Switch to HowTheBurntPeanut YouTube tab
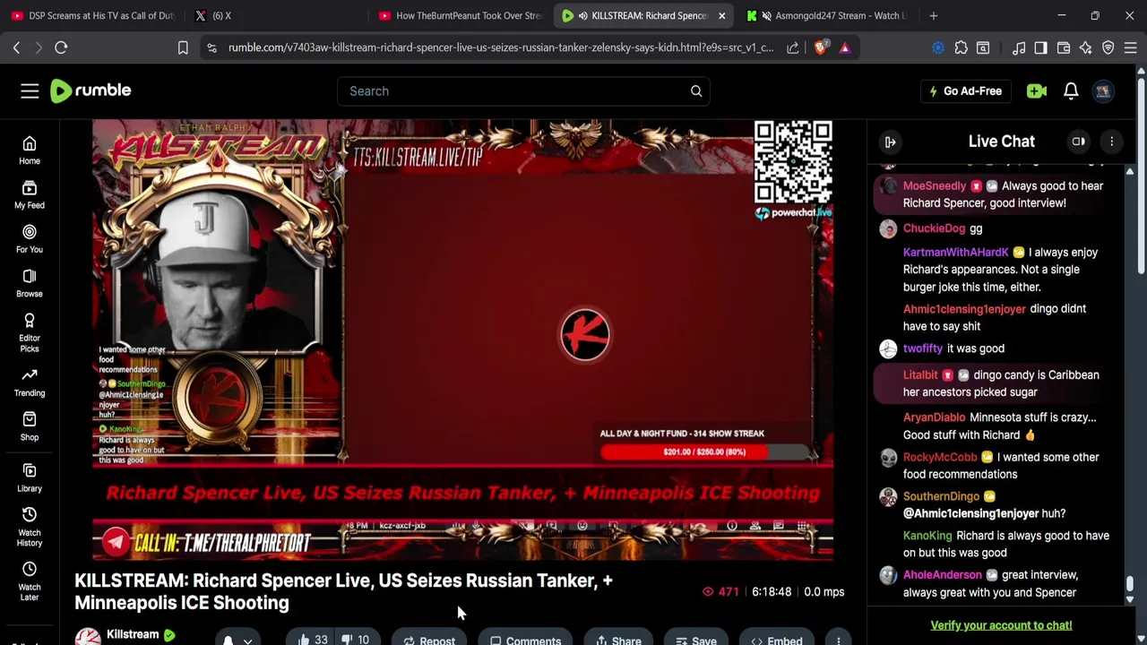This screenshot has width=1147, height=645. (x=461, y=15)
